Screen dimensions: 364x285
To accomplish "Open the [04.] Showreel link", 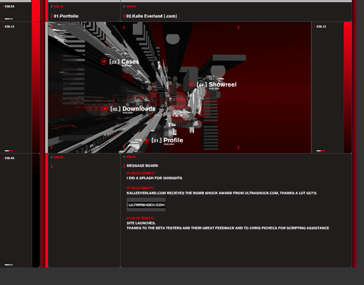I will coord(217,85).
